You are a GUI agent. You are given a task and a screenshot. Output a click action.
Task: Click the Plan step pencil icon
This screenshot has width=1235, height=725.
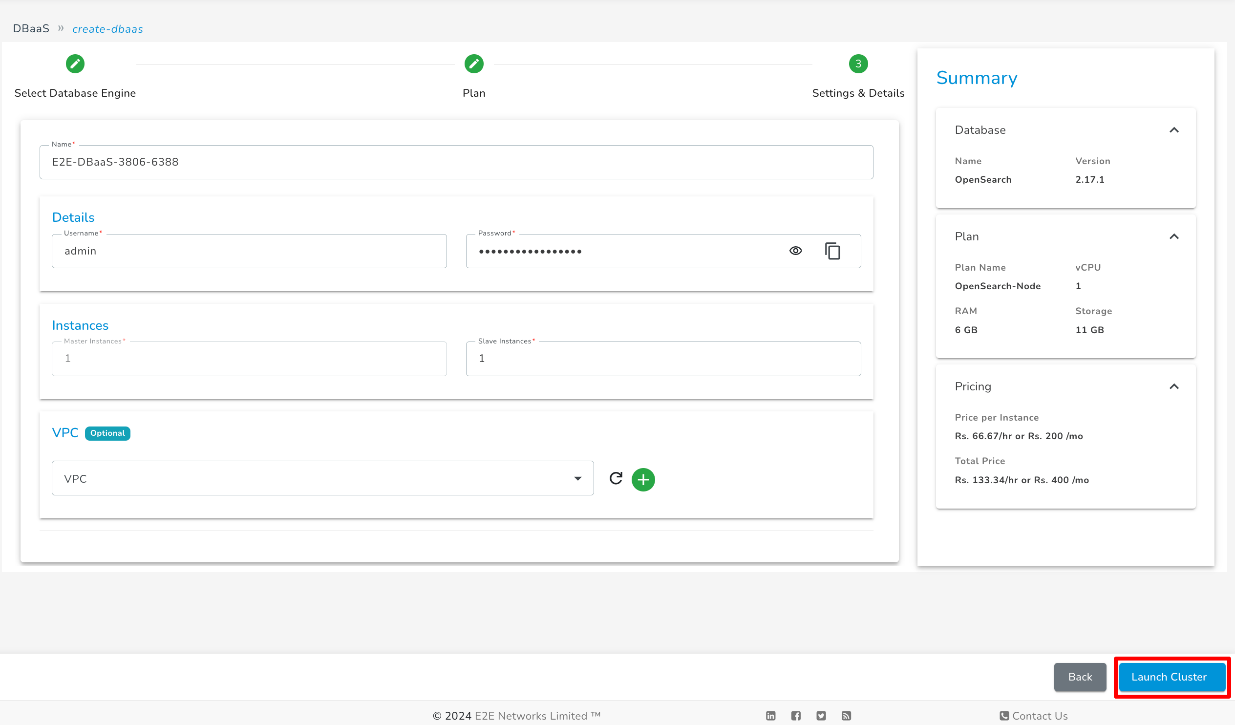pyautogui.click(x=474, y=64)
